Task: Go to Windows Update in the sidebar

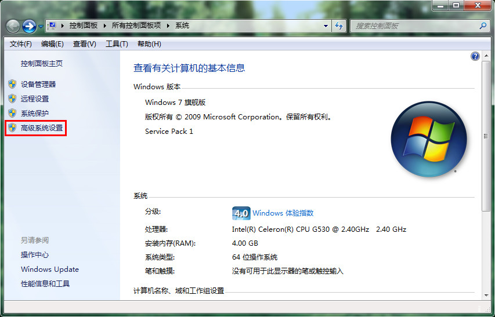Action: 50,269
